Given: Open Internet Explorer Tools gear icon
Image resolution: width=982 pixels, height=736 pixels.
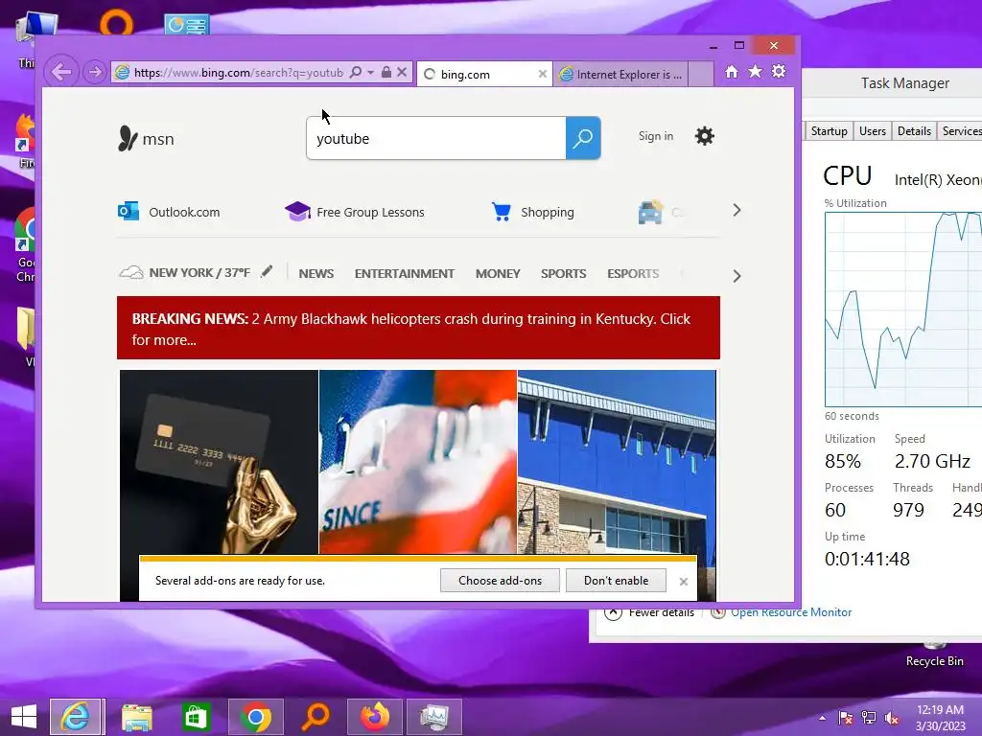Looking at the screenshot, I should 779,71.
